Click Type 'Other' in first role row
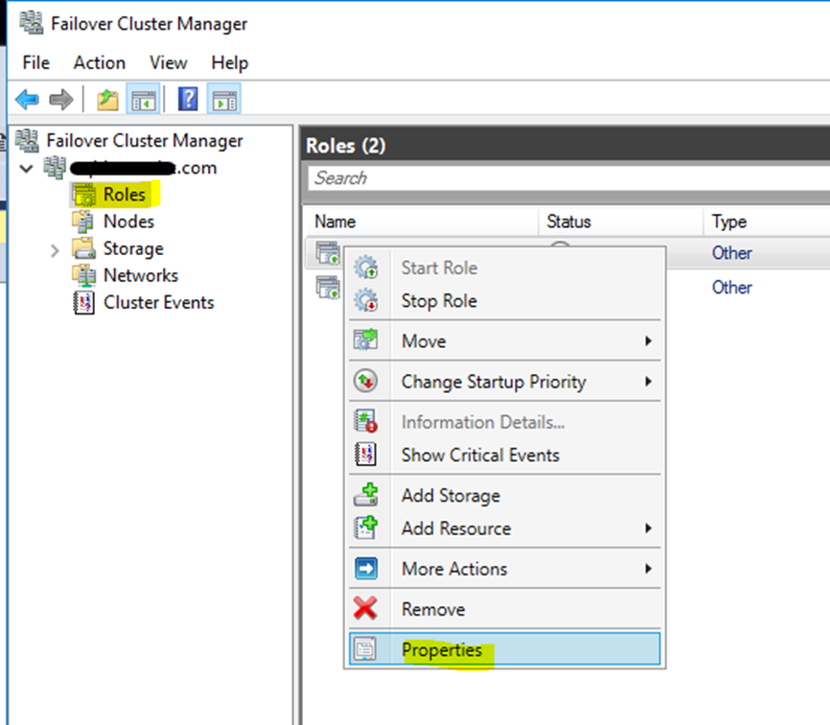The image size is (830, 725). click(x=731, y=253)
